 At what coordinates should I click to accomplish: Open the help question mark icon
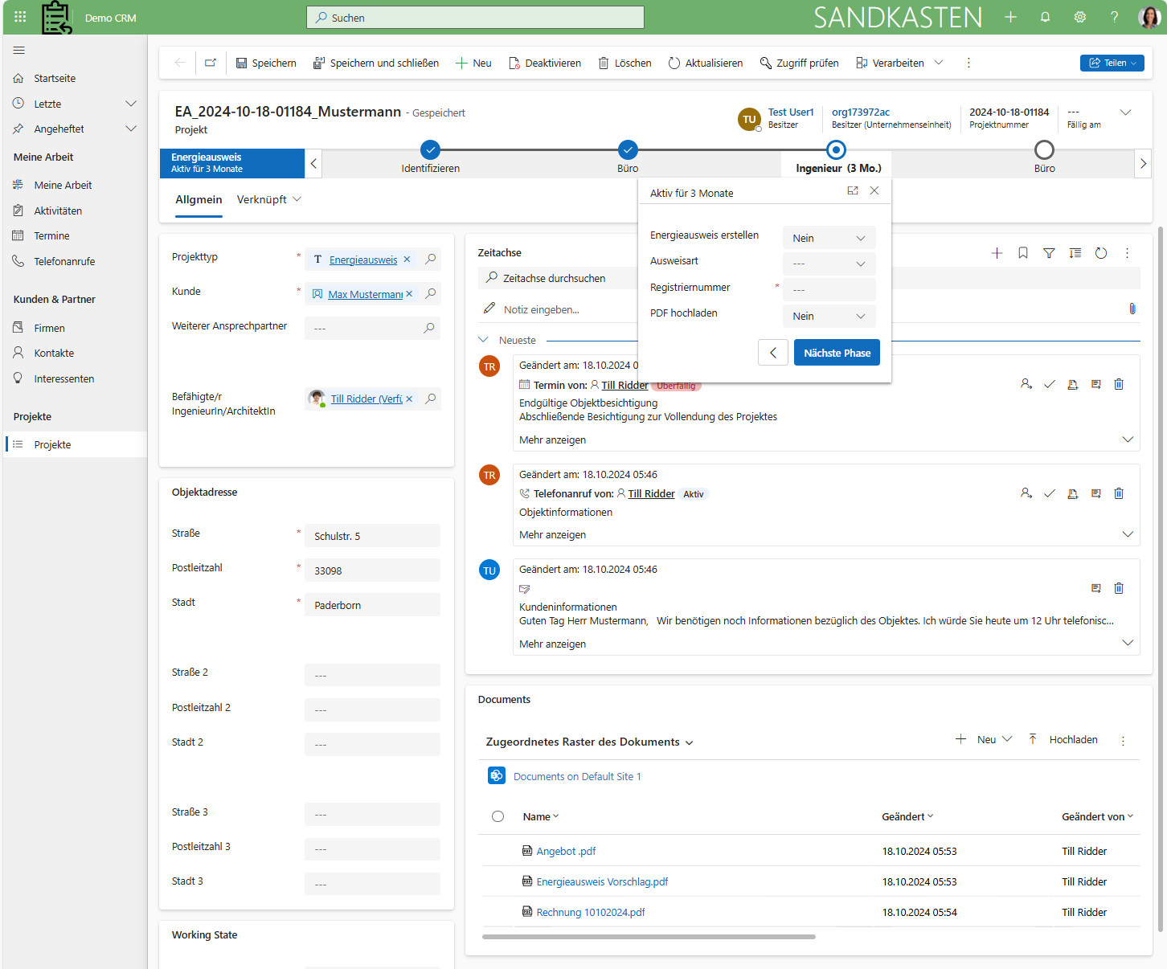pyautogui.click(x=1114, y=17)
